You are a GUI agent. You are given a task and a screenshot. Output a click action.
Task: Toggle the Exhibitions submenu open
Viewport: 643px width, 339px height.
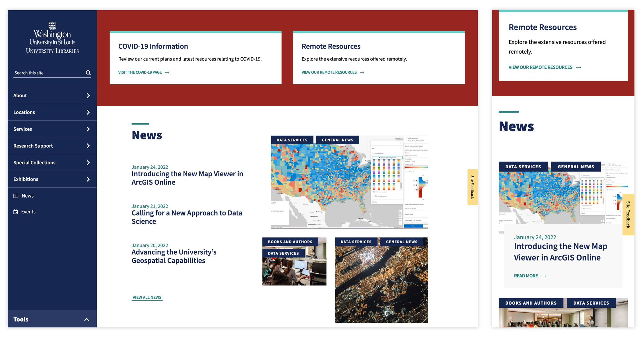coord(88,179)
